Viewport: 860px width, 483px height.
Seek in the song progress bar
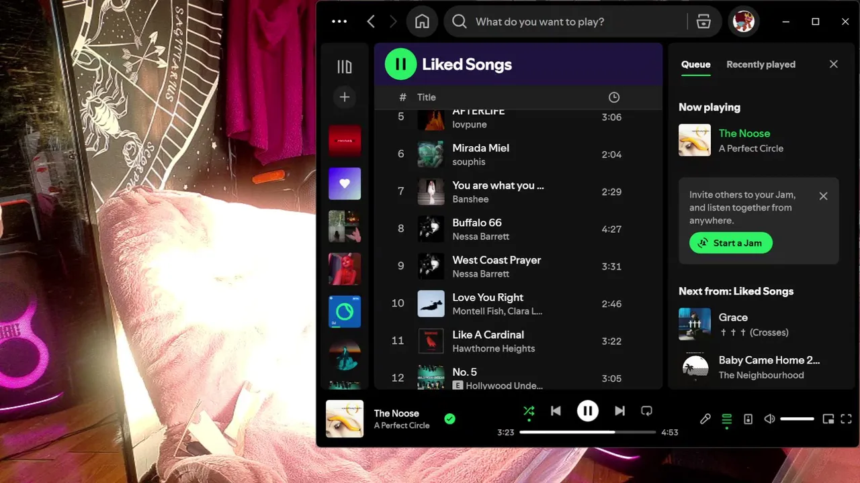click(588, 433)
